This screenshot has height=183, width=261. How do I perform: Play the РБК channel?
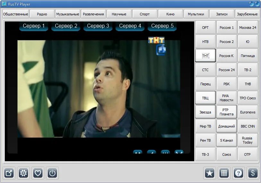coord(227,84)
